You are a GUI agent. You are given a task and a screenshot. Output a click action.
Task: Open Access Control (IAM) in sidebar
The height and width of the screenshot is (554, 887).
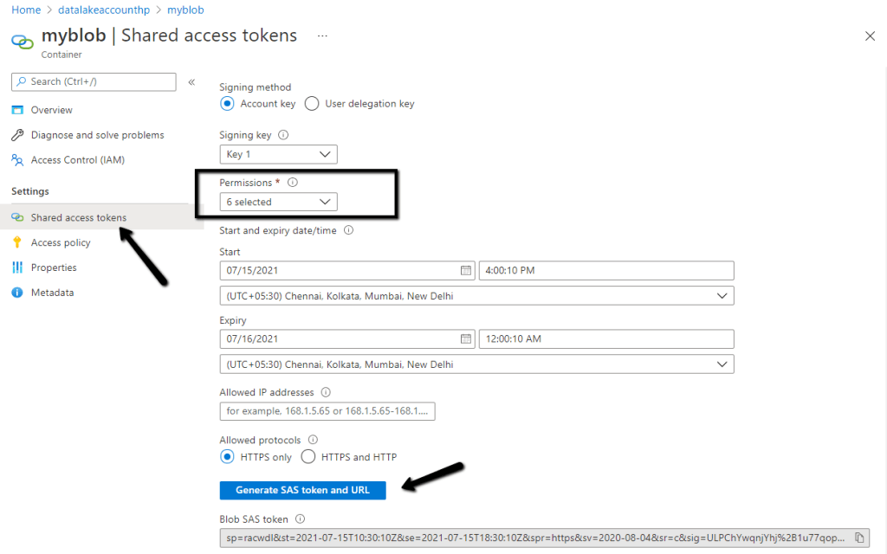78,160
